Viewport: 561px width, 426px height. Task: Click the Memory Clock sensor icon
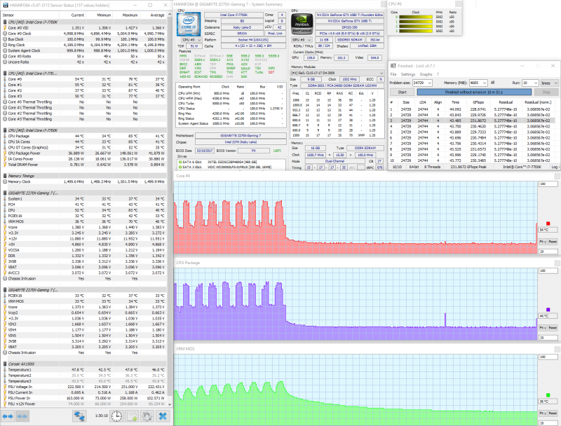[x=5, y=182]
